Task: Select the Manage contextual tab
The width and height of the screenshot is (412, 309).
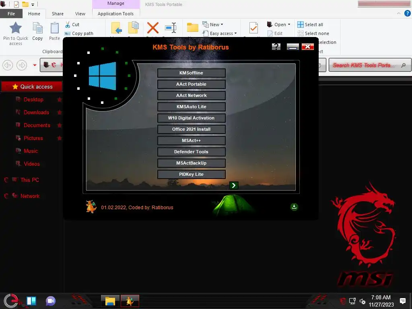Action: [115, 3]
